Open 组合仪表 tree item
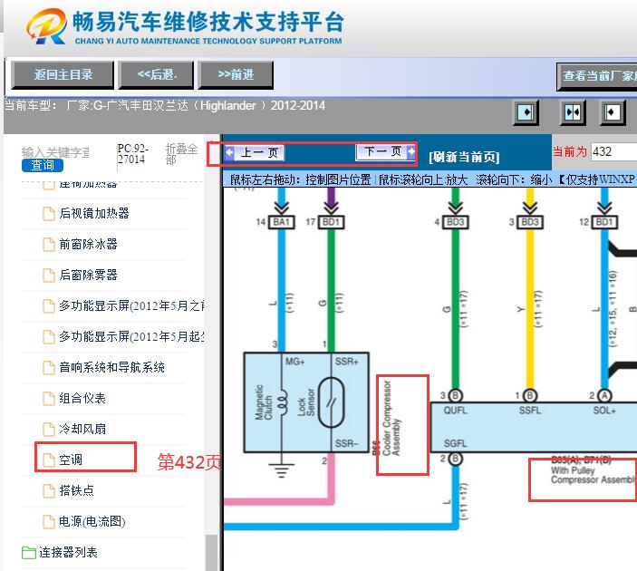The height and width of the screenshot is (571, 637). (82, 398)
